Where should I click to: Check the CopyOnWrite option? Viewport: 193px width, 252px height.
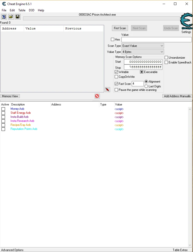[x=116, y=77]
